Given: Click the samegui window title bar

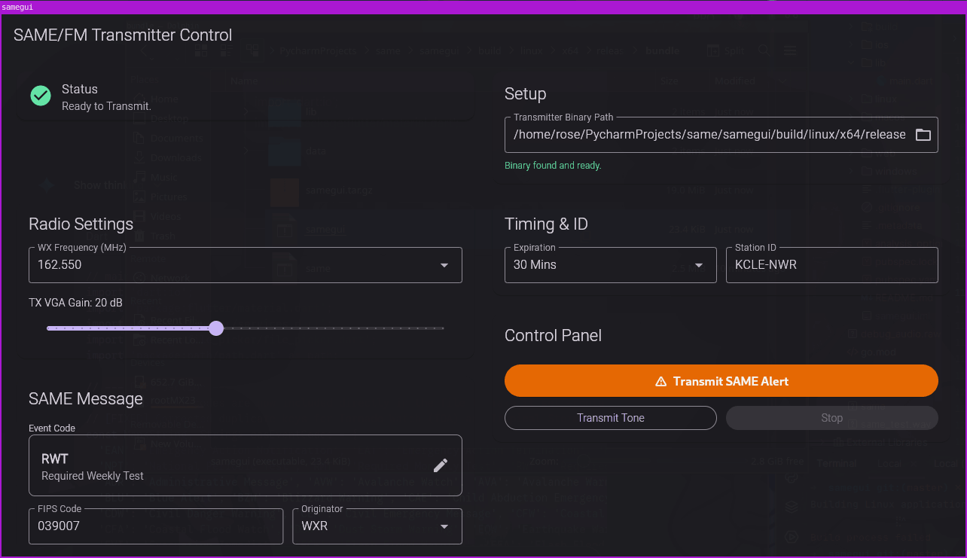Looking at the screenshot, I should (x=482, y=7).
